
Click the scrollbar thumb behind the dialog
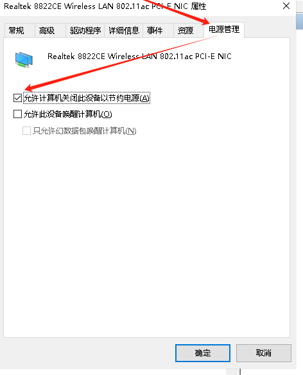click(299, 22)
